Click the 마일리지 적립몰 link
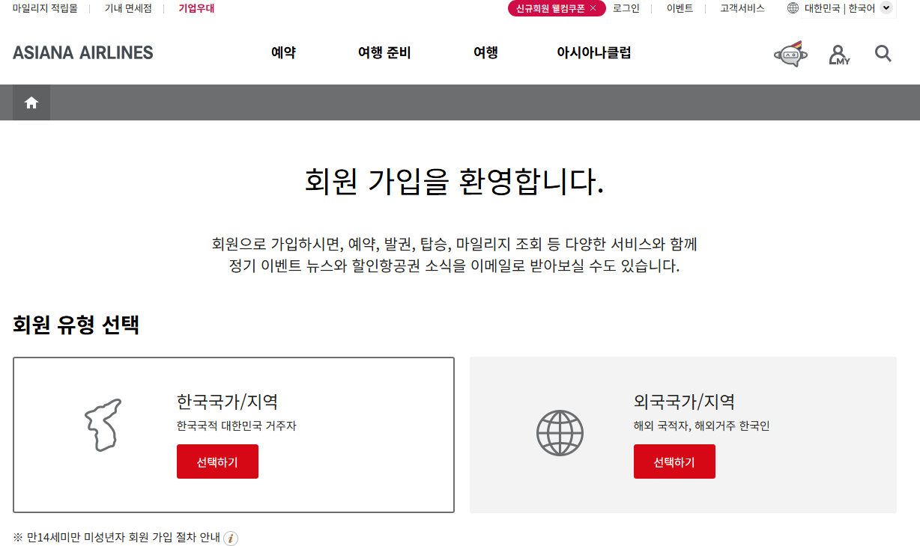This screenshot has width=920, height=546. click(x=45, y=8)
